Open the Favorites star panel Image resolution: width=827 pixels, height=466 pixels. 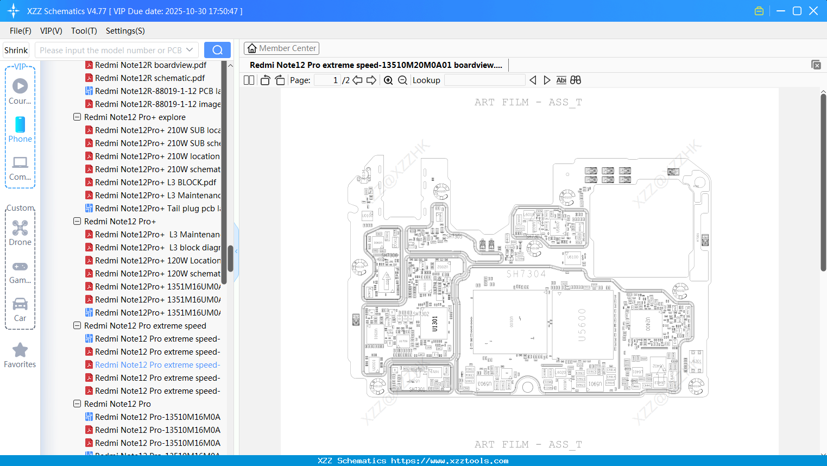[20, 350]
